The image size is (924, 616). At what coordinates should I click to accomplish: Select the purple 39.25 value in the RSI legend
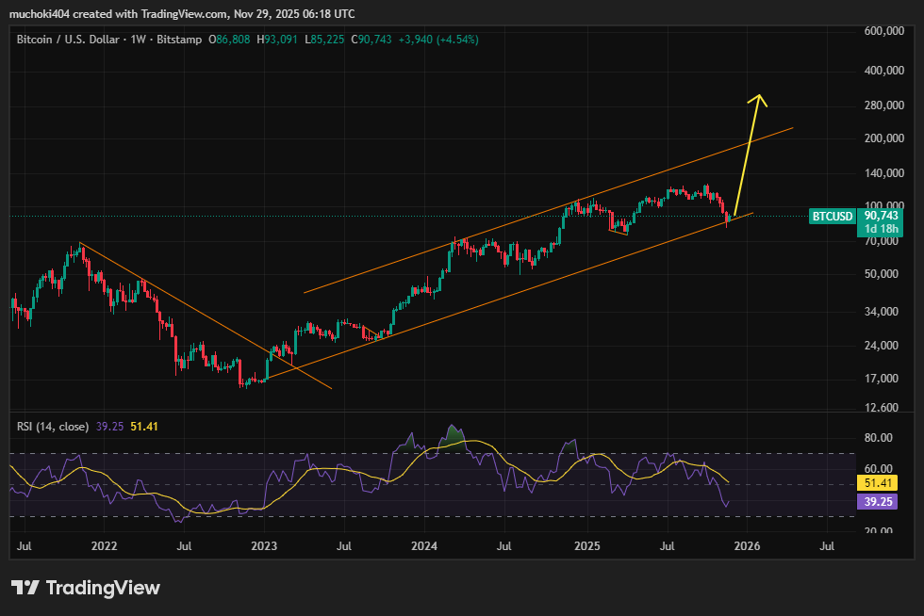(109, 427)
